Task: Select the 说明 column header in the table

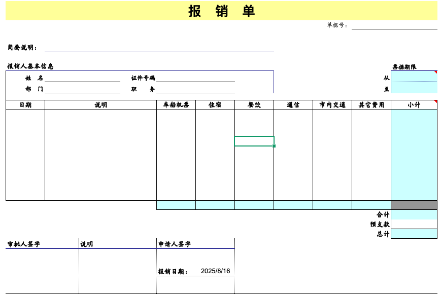Action: pyautogui.click(x=100, y=105)
